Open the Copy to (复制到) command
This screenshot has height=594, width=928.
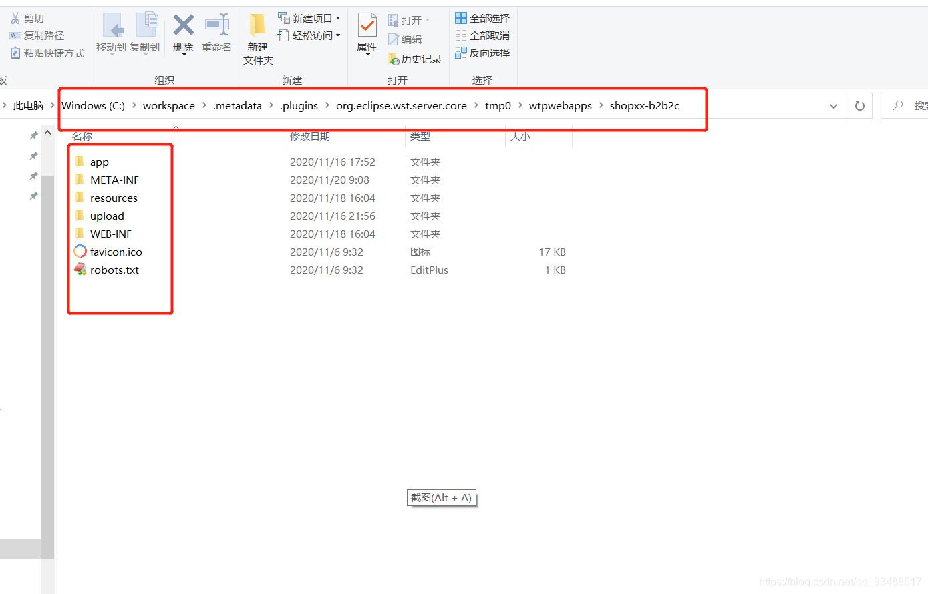145,33
